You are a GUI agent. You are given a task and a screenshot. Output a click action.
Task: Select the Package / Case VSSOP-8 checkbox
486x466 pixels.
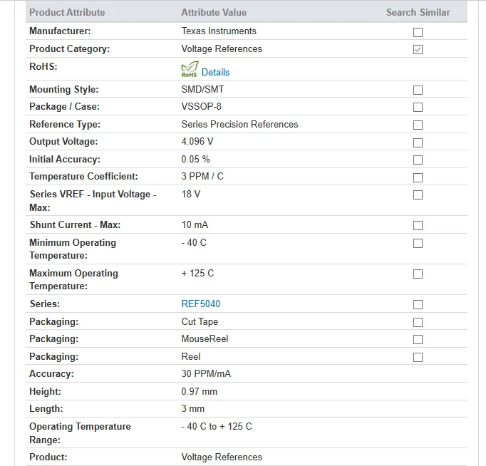click(x=418, y=107)
